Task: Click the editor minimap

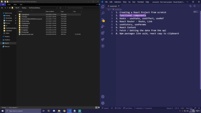Action: 196,12
